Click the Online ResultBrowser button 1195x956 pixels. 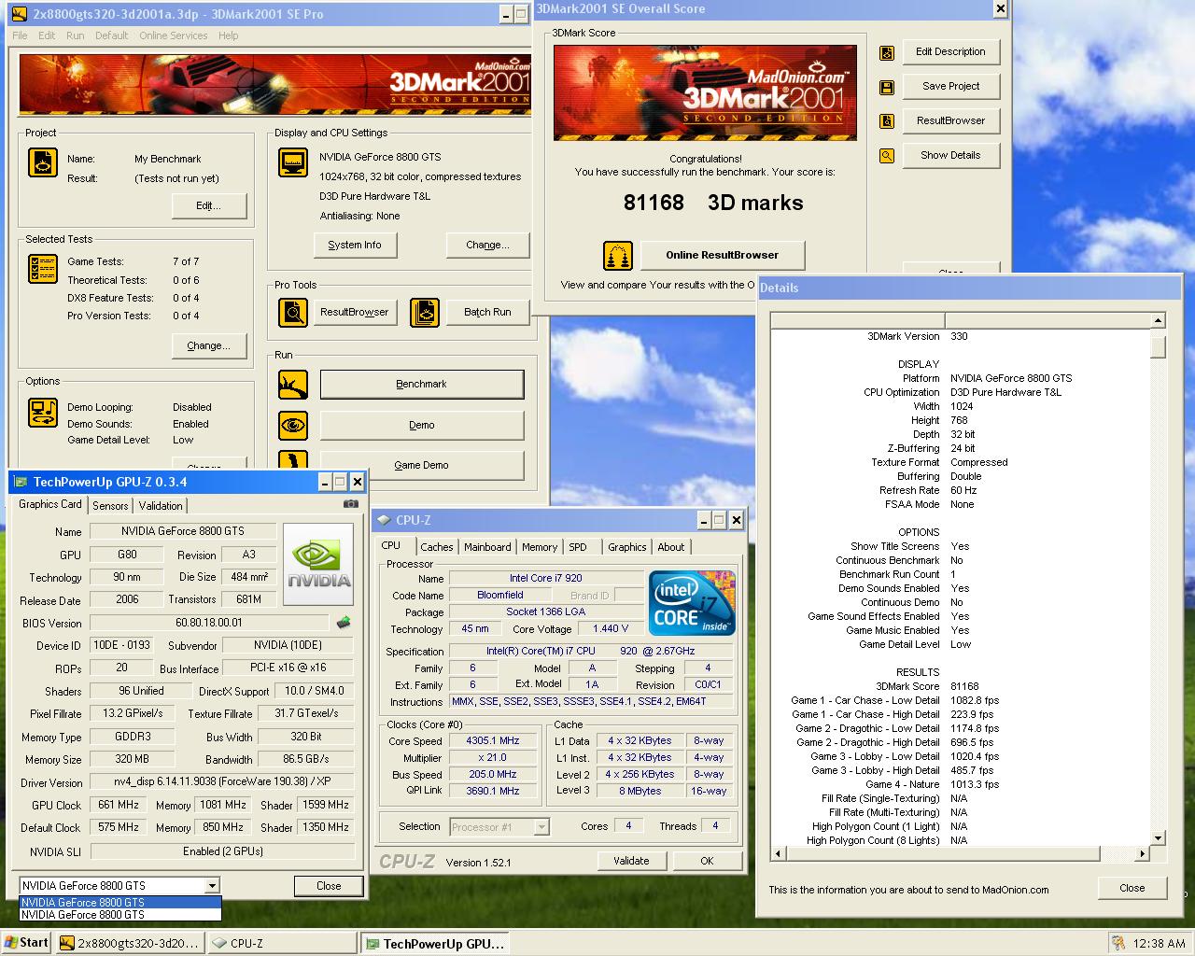click(723, 255)
